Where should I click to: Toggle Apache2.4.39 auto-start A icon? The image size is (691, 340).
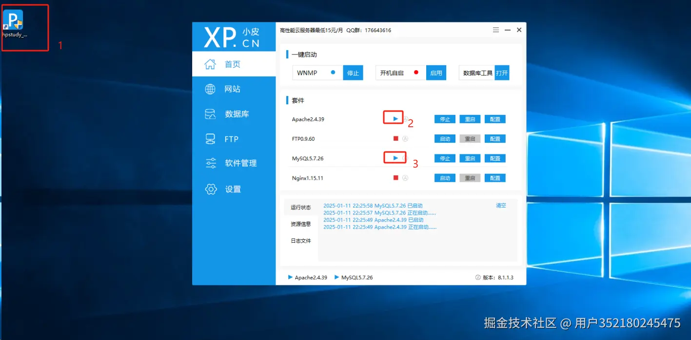coord(405,119)
